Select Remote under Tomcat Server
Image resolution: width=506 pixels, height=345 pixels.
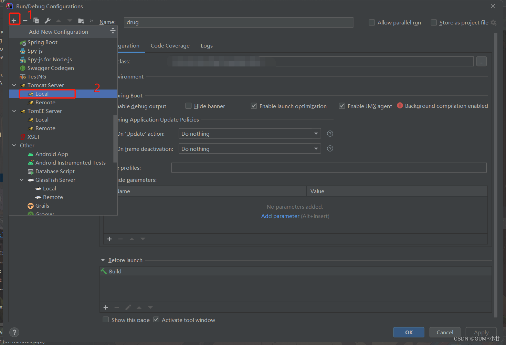(63, 102)
